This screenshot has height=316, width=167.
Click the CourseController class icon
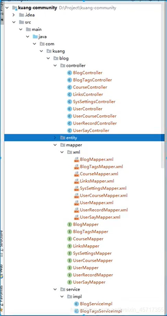coord(69,87)
